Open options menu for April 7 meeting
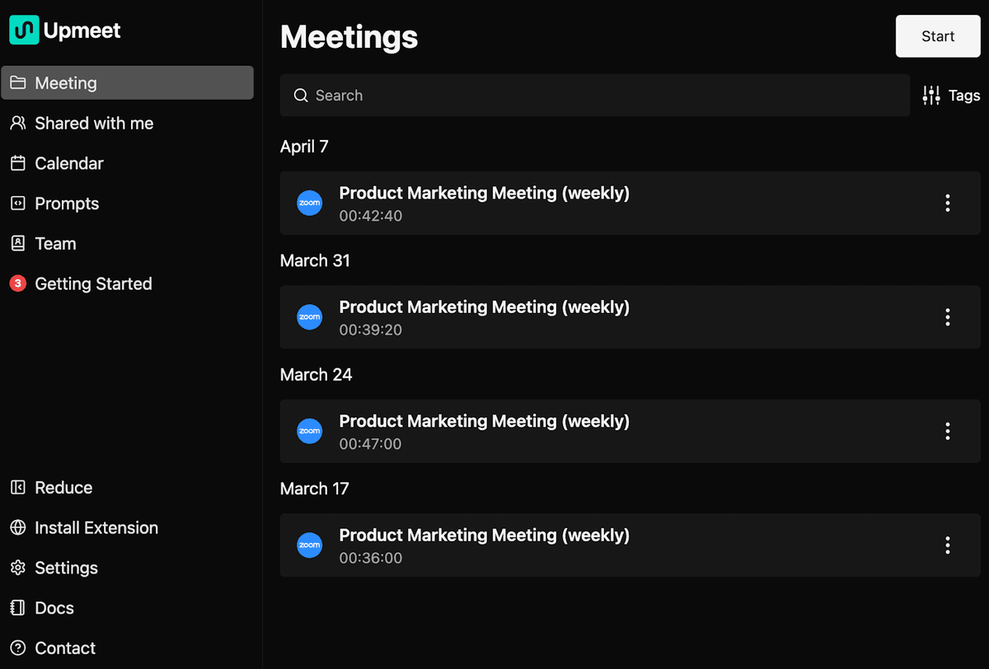This screenshot has height=669, width=989. click(948, 203)
